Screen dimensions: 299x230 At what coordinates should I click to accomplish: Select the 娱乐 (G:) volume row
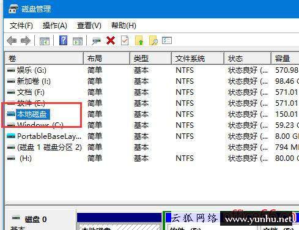tap(152, 70)
